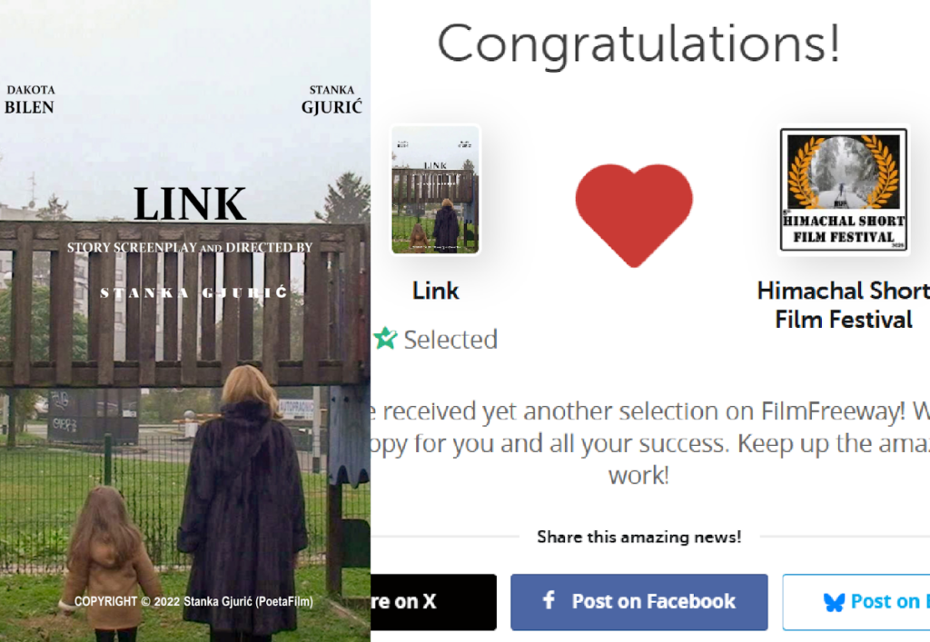
Task: Click the Facebook f logo icon
Action: (549, 600)
